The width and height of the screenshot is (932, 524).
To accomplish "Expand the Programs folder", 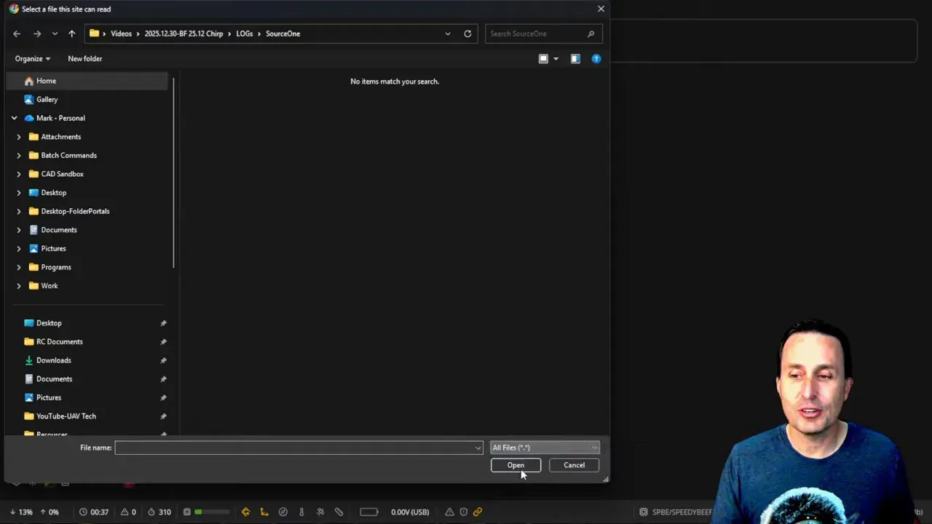I will click(x=19, y=267).
